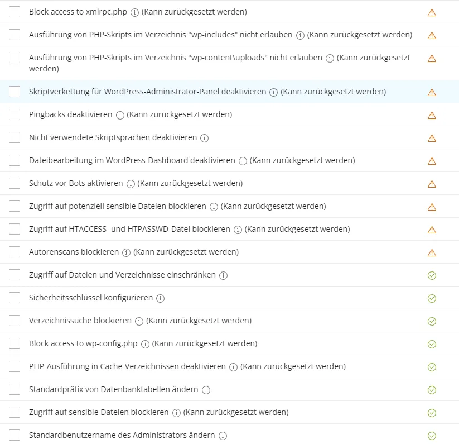Check Standardbenutzername des Administrators ändern checkbox

click(15, 435)
